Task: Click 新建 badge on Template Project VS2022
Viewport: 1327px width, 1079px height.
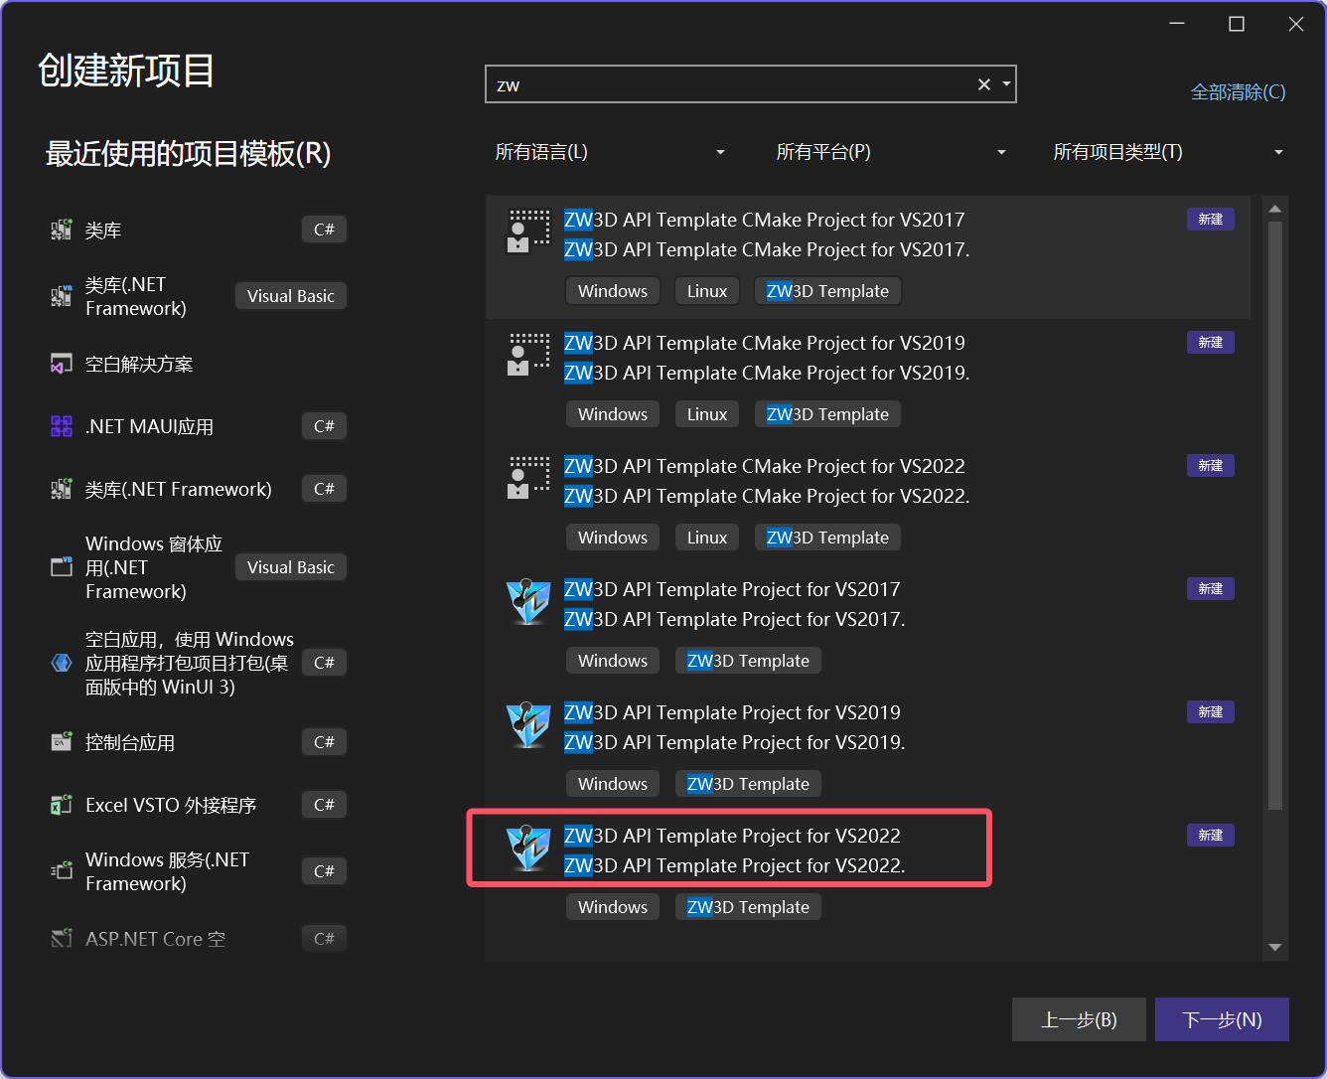Action: (1211, 836)
